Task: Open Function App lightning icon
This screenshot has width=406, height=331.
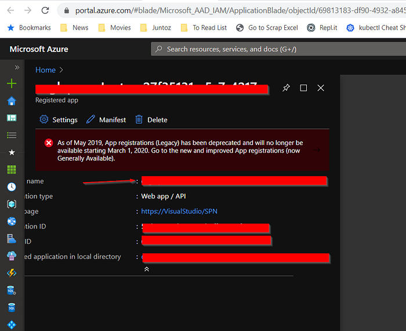Action: (x=12, y=273)
